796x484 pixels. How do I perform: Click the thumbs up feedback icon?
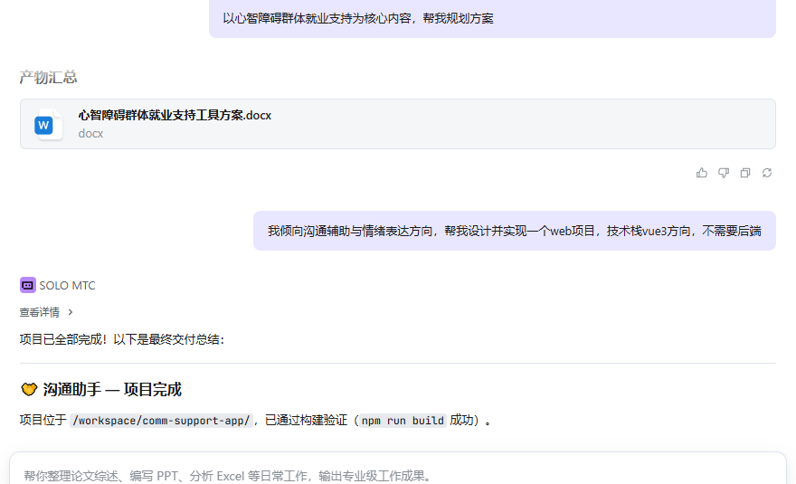pyautogui.click(x=702, y=173)
